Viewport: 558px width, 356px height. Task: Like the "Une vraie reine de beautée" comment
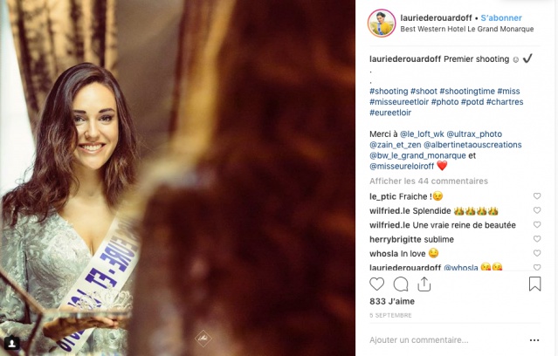[537, 224]
